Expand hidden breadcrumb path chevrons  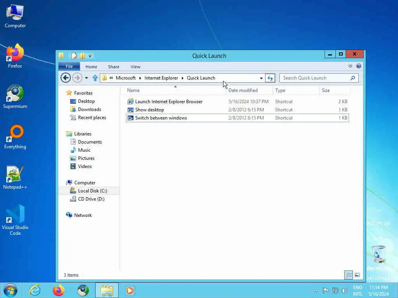pos(111,78)
